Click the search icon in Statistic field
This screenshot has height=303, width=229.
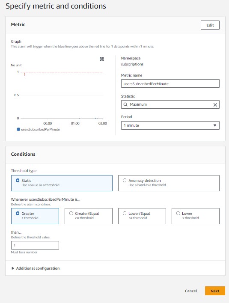[125, 104]
